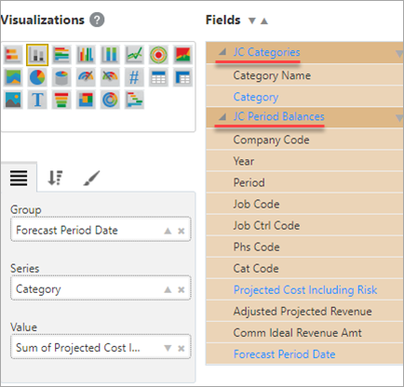Collapse all Fields using down arrow
Image resolution: width=404 pixels, height=387 pixels.
[252, 20]
